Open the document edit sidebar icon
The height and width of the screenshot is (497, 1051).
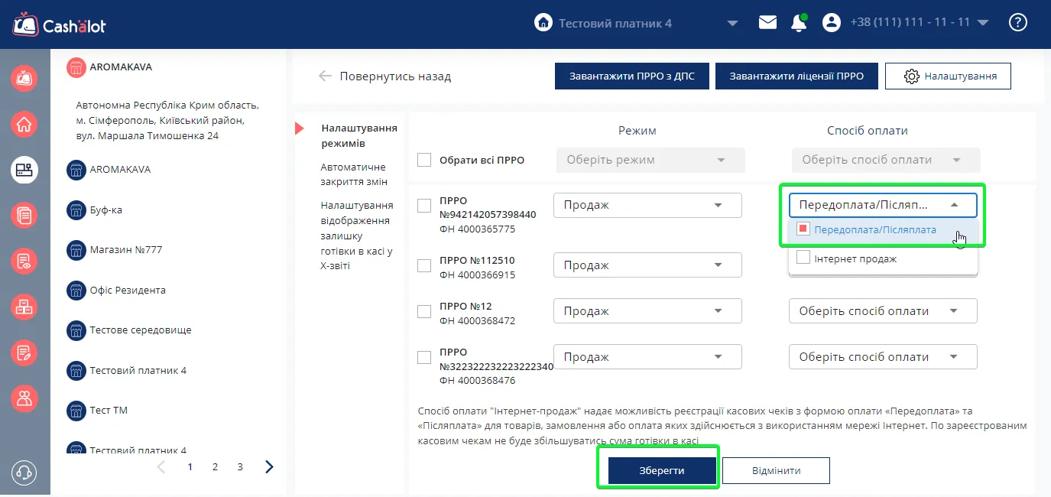[x=24, y=352]
